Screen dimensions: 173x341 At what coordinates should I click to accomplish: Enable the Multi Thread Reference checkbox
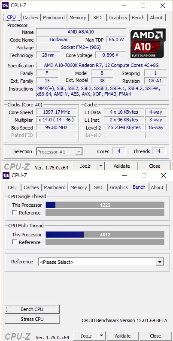[15, 242]
